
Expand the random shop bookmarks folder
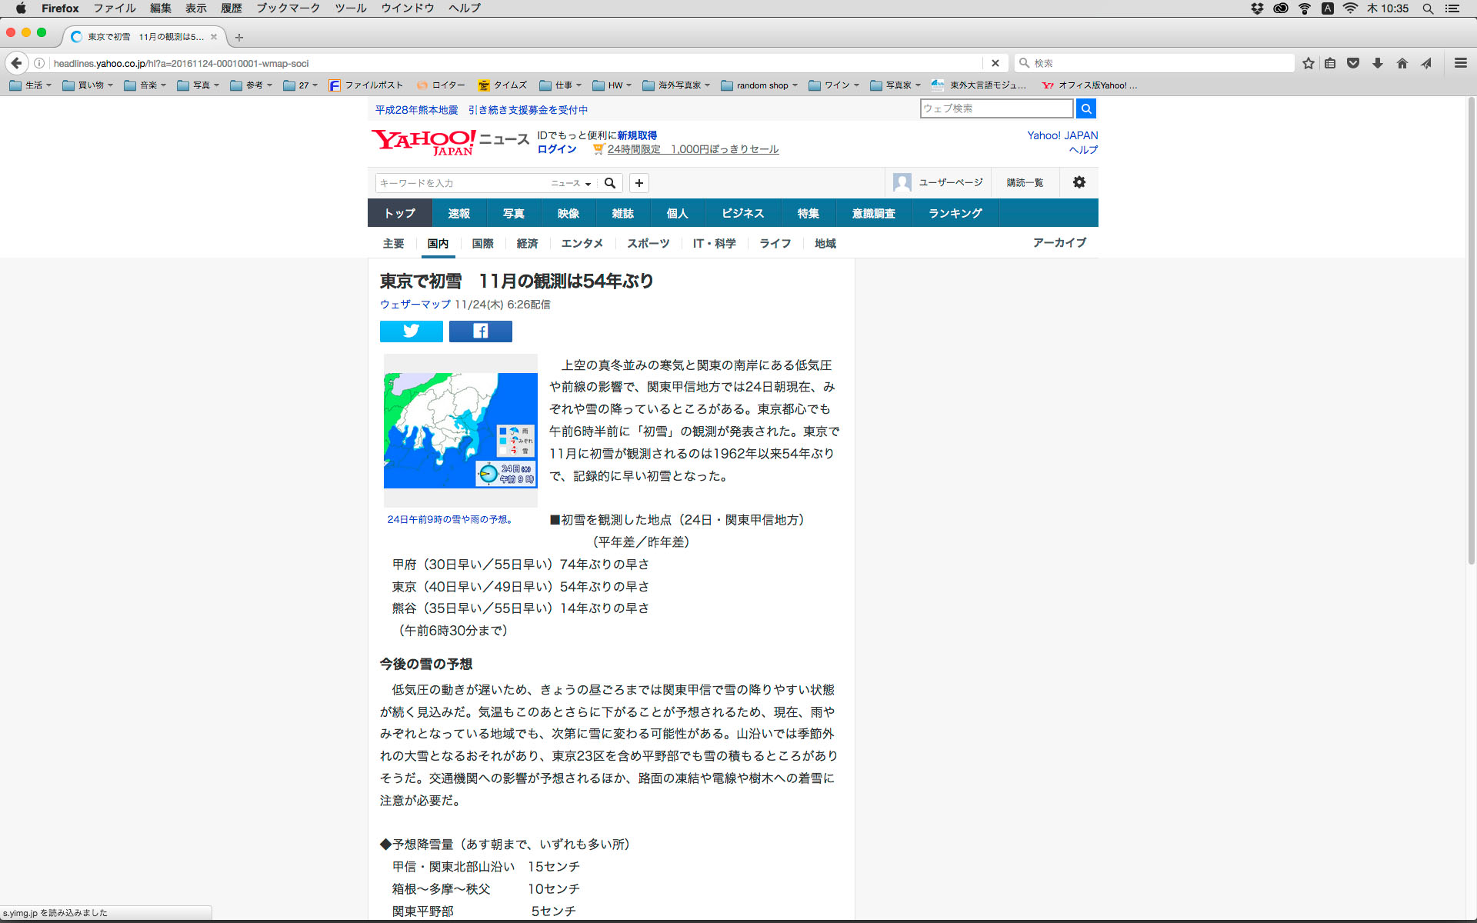tap(760, 85)
